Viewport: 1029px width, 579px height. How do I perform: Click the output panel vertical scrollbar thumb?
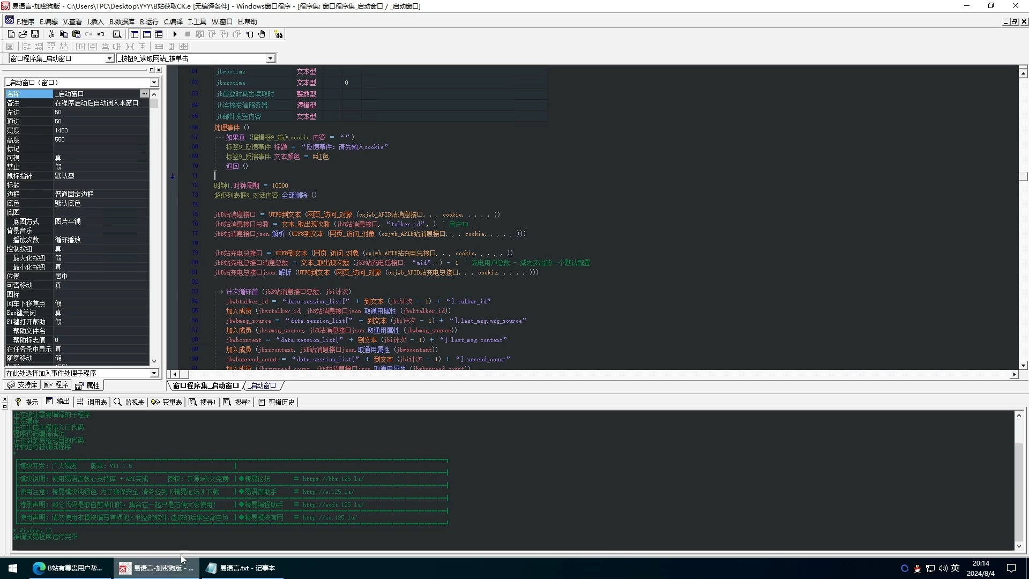point(1019,492)
